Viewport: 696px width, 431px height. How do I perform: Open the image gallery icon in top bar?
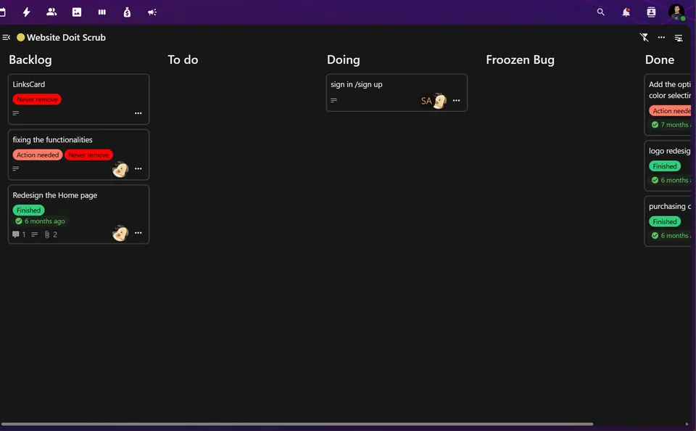[x=77, y=12]
